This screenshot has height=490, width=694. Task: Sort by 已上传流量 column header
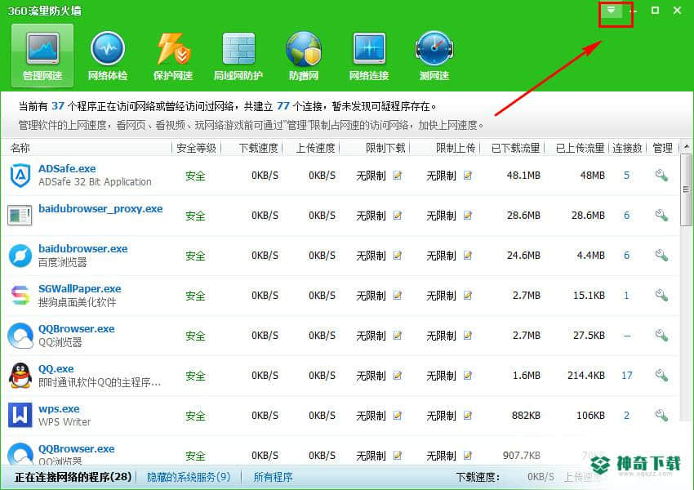[581, 149]
